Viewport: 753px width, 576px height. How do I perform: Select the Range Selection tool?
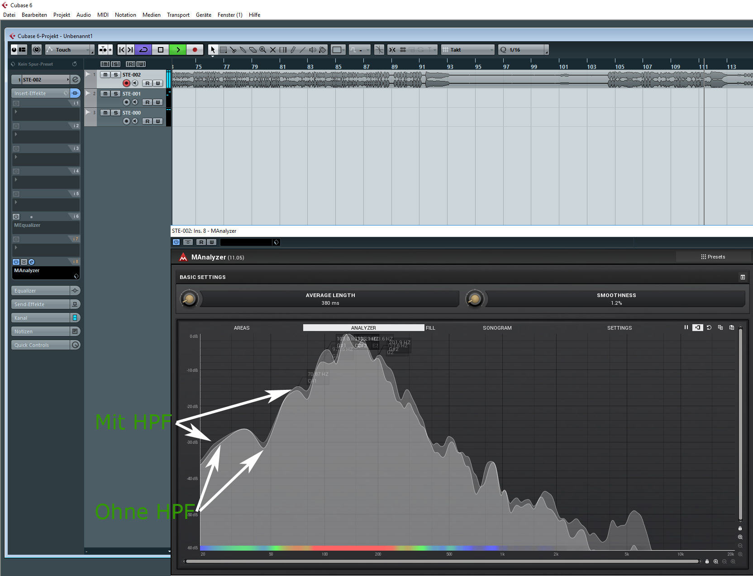pyautogui.click(x=223, y=50)
